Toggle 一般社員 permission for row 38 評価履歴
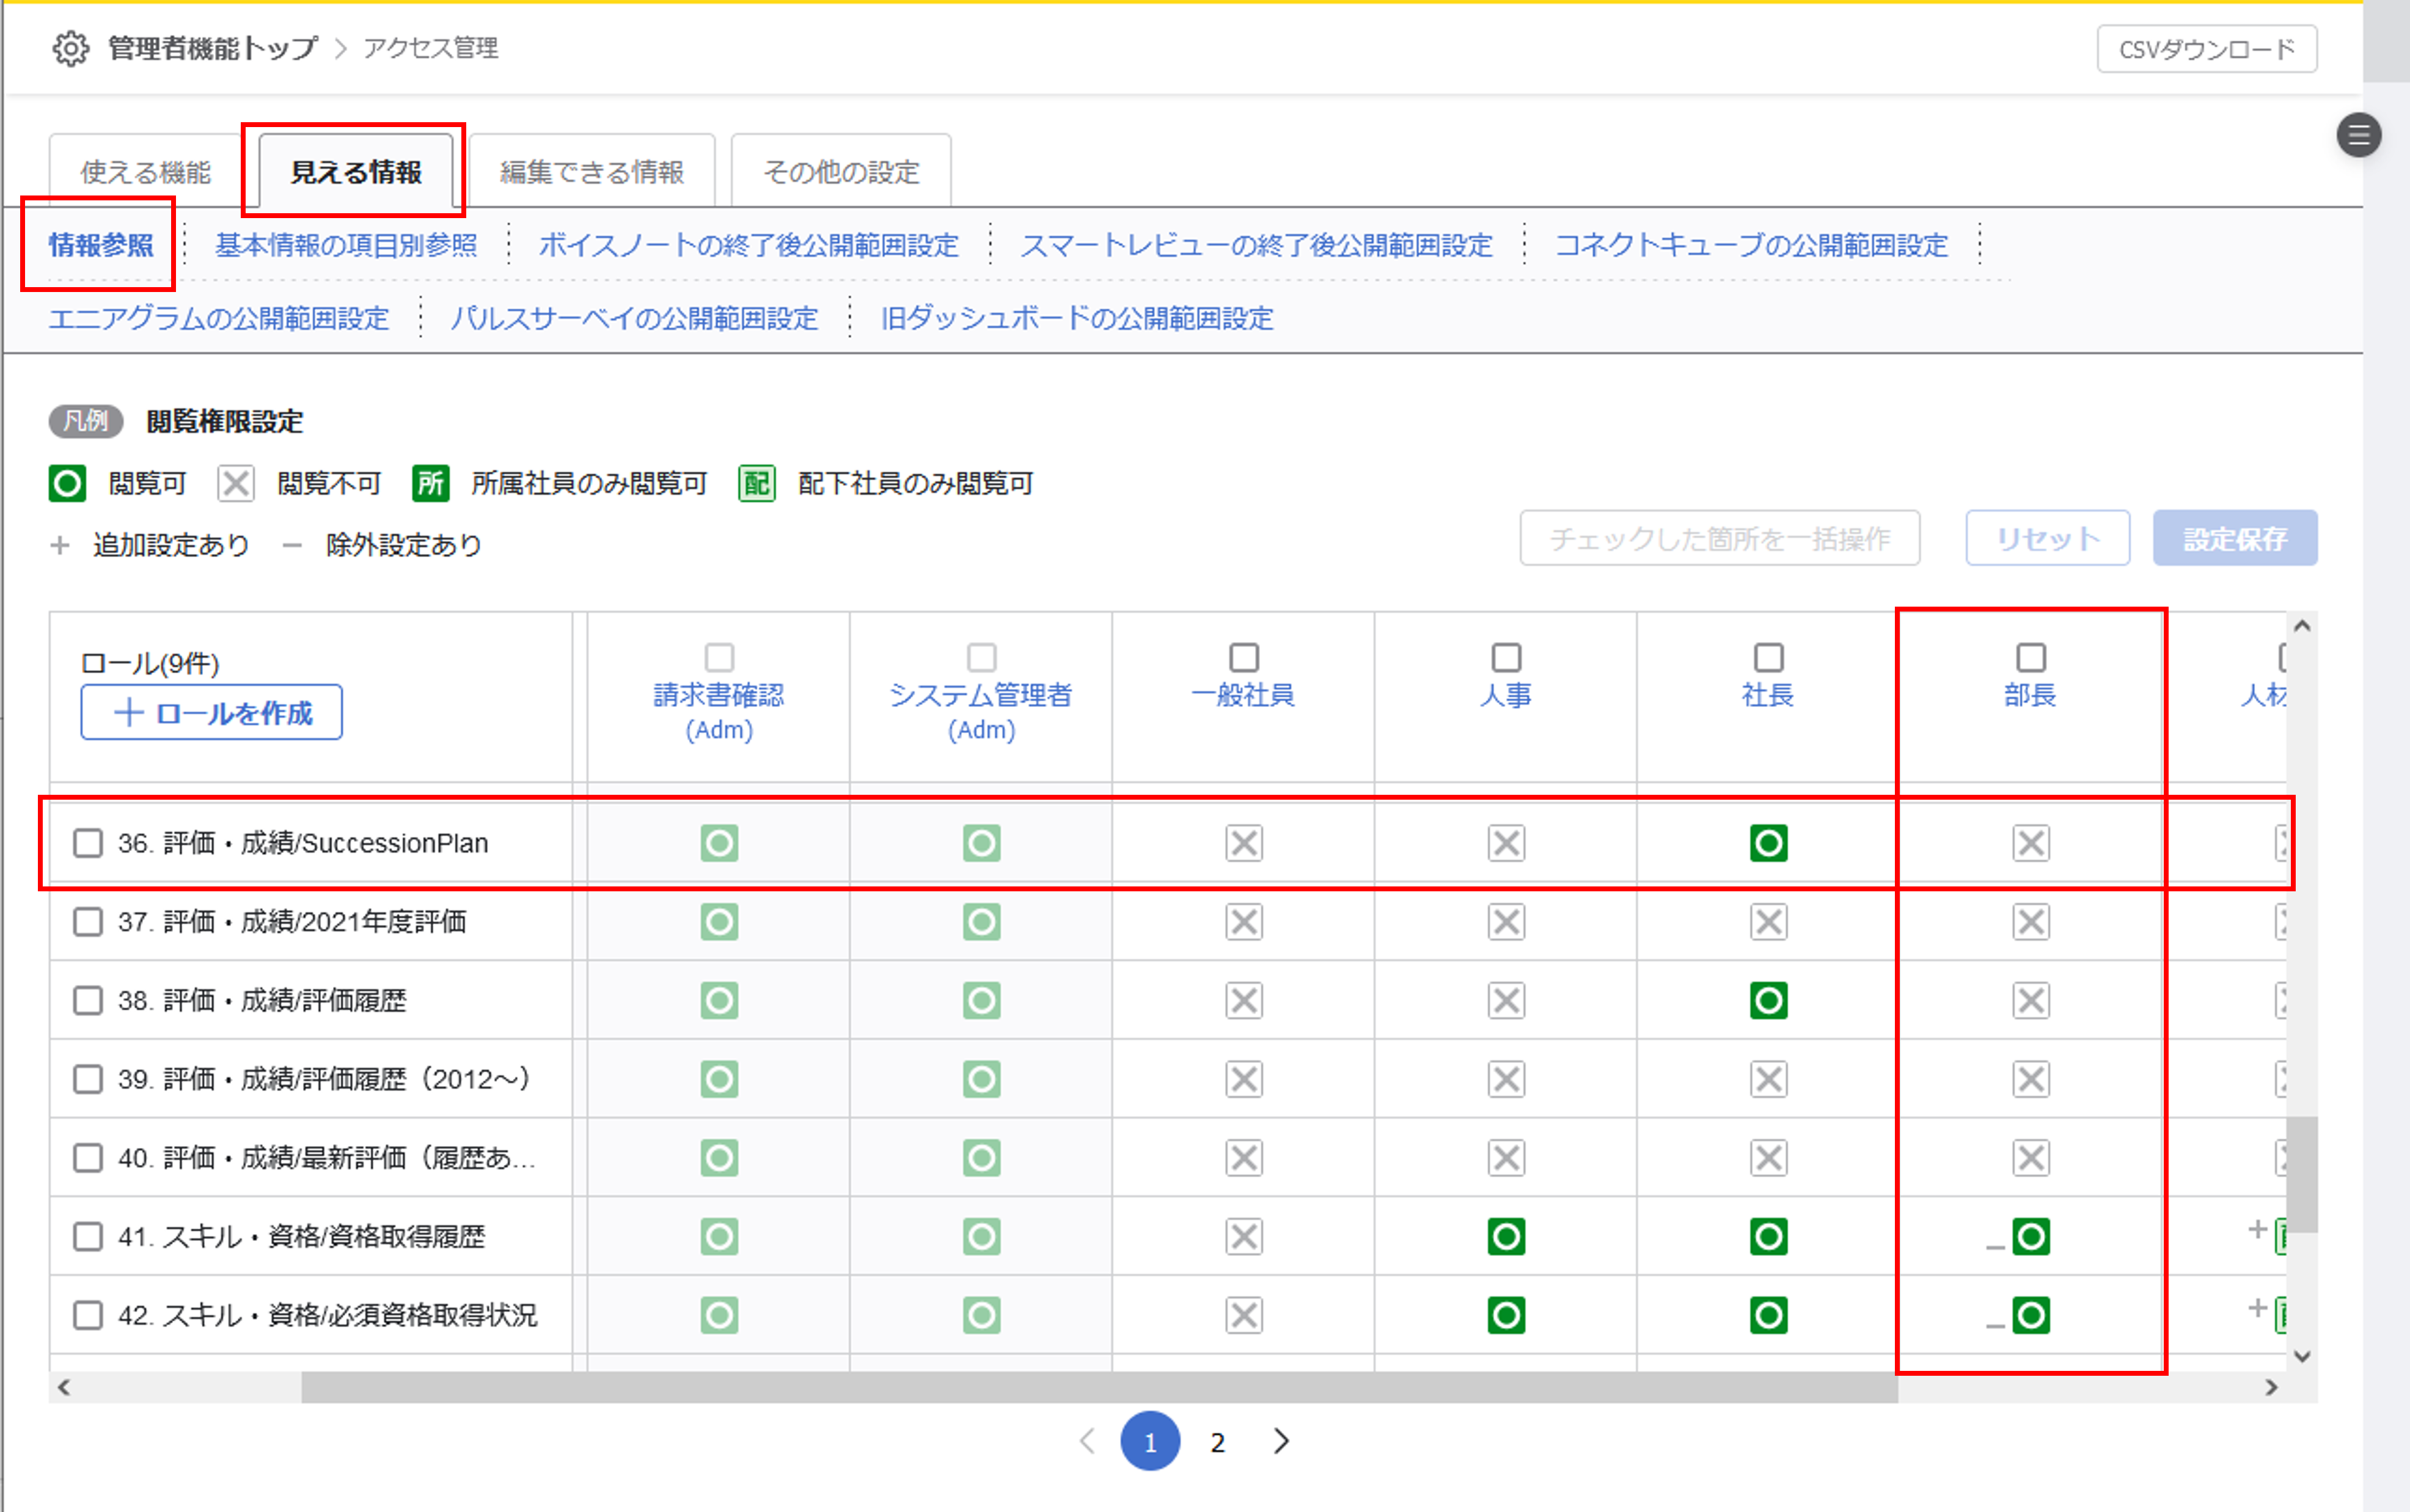This screenshot has width=2410, height=1512. pyautogui.click(x=1243, y=1000)
